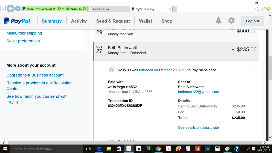Refresh the page with the reload icon

84,8
